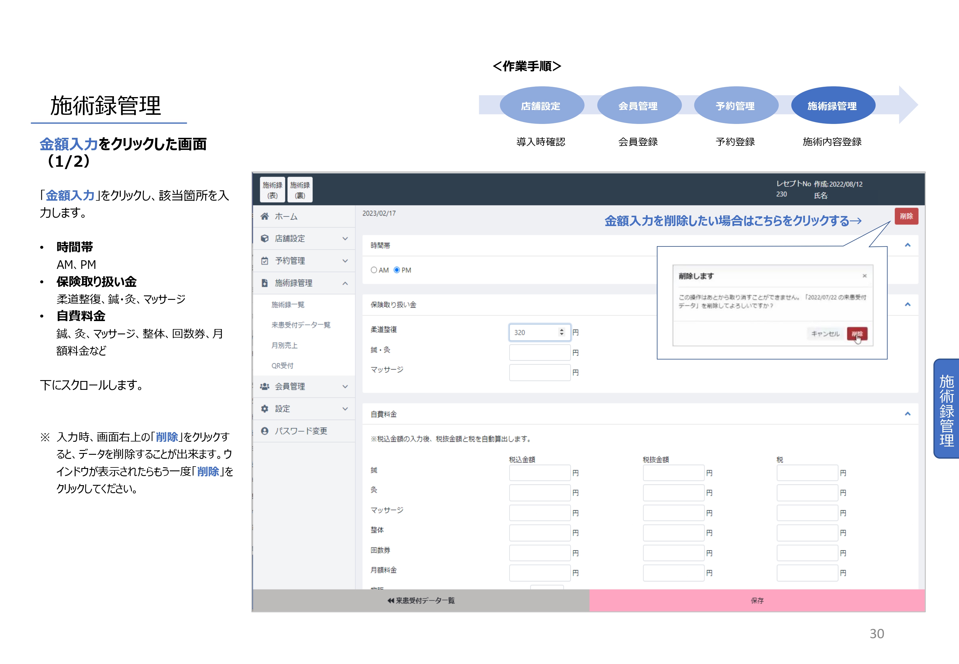
Task: Click the 設定 gear icon
Action: (x=264, y=408)
